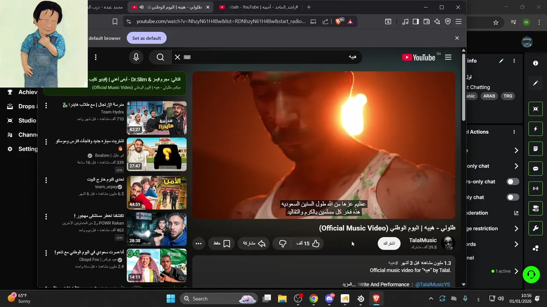The width and height of the screenshot is (547, 307).
Task: Open options for 'تحدي النوم خارج البيت' video
Action: click(46, 180)
